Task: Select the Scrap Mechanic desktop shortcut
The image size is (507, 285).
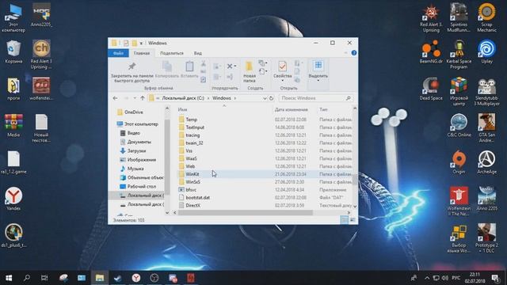Action: (486, 17)
